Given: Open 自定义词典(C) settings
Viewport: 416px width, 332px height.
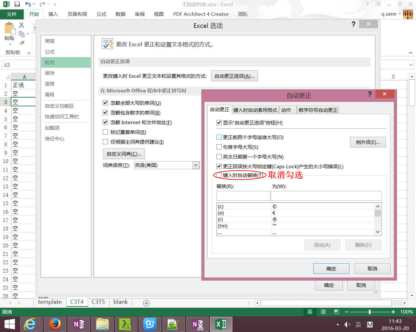Looking at the screenshot, I should [x=124, y=153].
